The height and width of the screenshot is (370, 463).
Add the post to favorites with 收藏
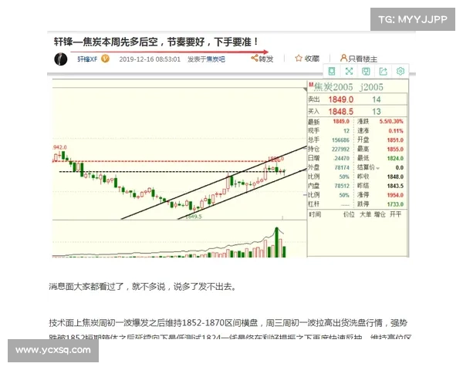point(307,59)
